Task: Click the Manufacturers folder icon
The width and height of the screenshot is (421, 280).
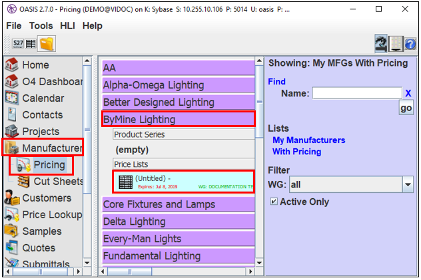Action: pos(12,148)
